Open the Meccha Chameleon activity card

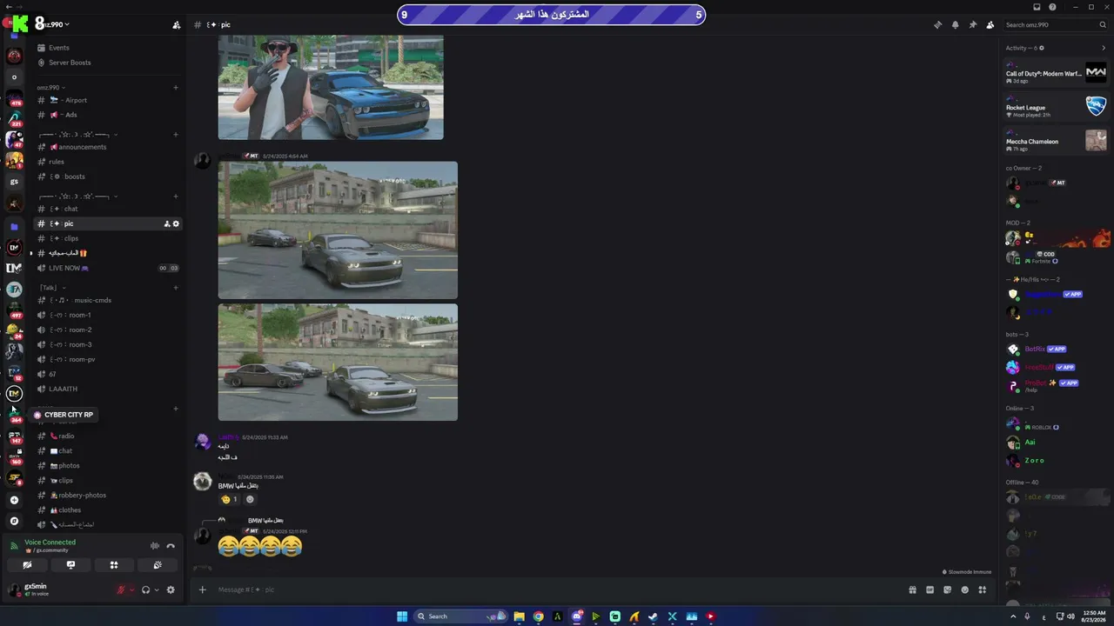point(1056,142)
